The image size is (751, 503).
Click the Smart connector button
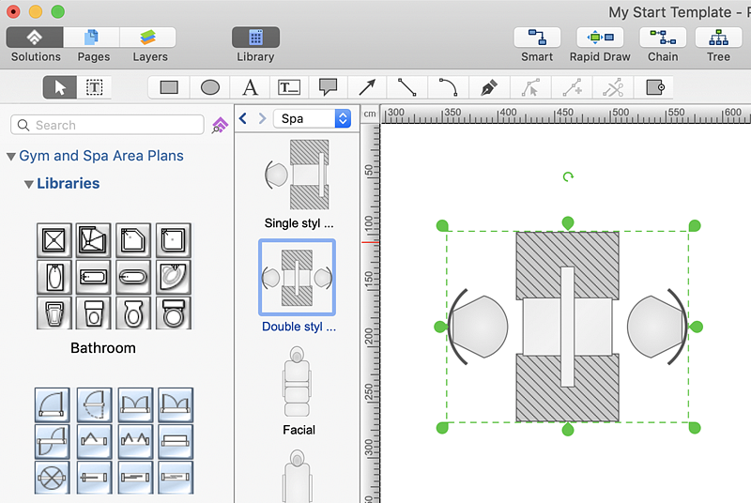pyautogui.click(x=537, y=38)
